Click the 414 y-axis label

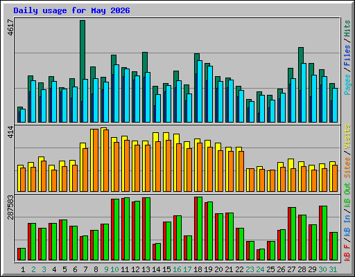coord(10,132)
